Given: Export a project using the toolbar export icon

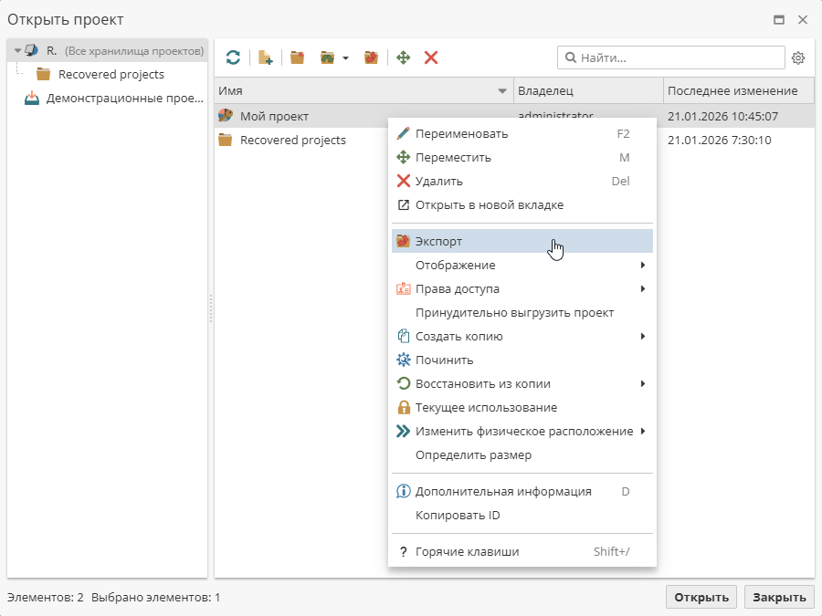Looking at the screenshot, I should tap(371, 57).
